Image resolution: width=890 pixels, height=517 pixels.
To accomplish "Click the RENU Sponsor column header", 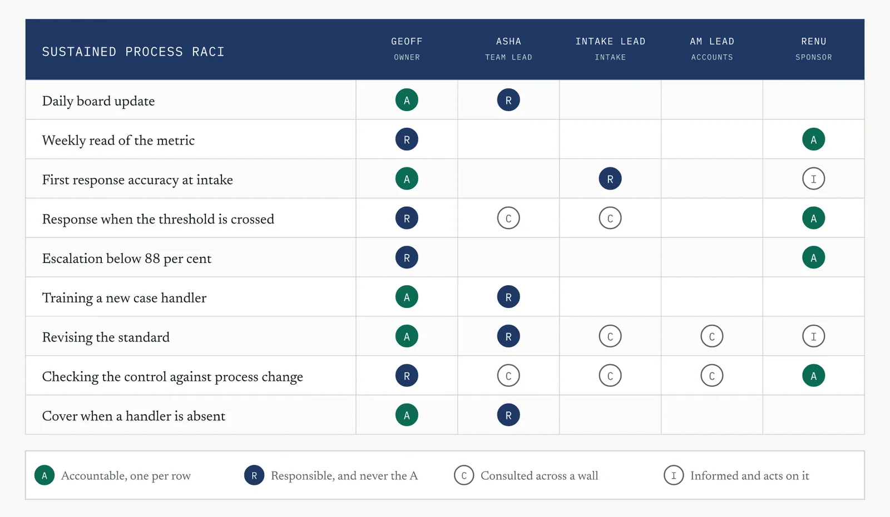I will coord(813,49).
